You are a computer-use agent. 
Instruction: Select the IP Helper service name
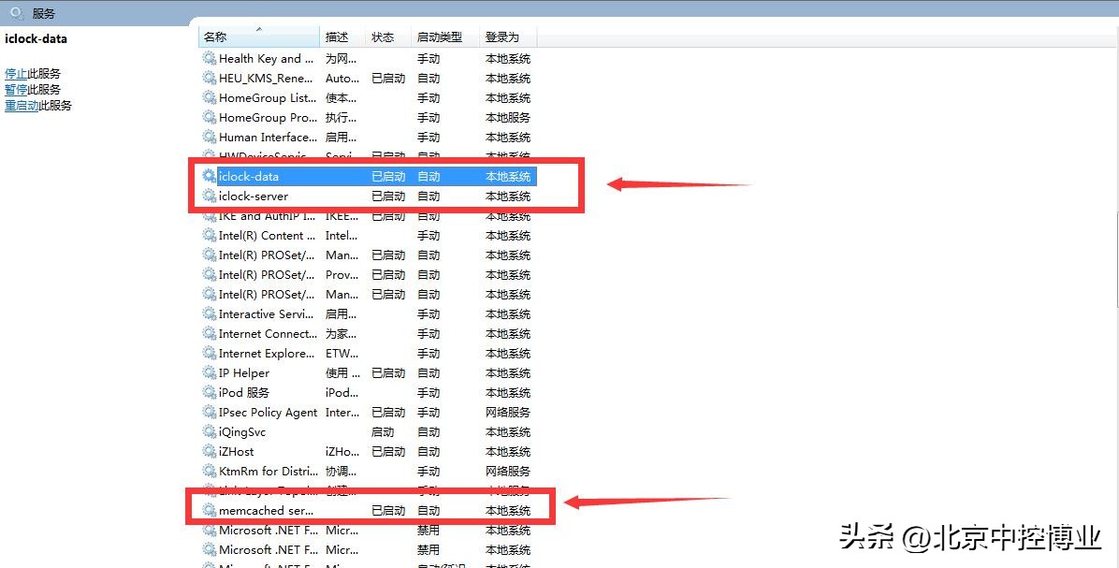(x=244, y=373)
